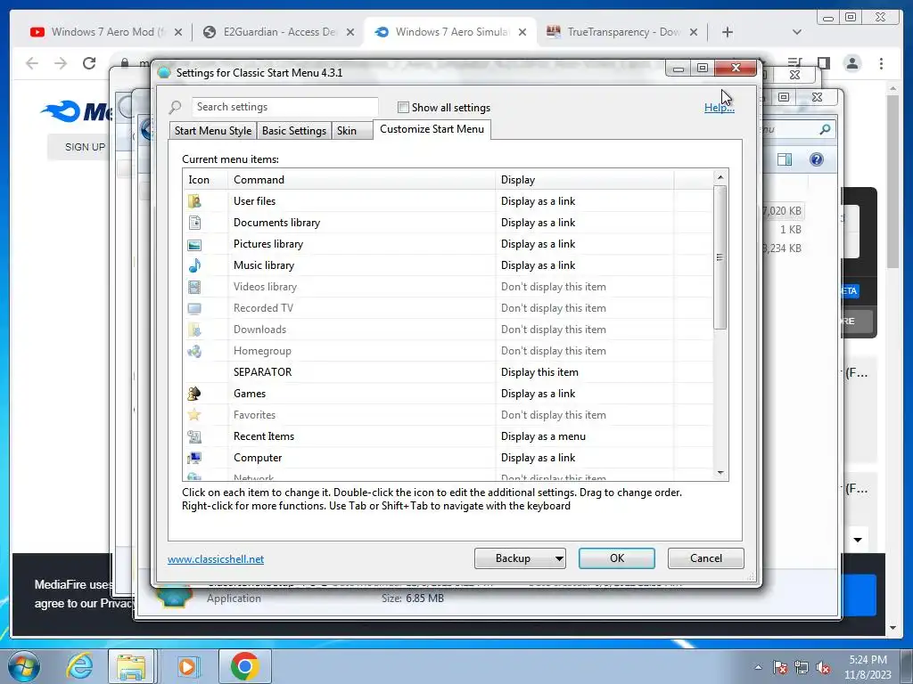The height and width of the screenshot is (684, 913).
Task: Change the User files Display as a link value
Action: coord(538,201)
